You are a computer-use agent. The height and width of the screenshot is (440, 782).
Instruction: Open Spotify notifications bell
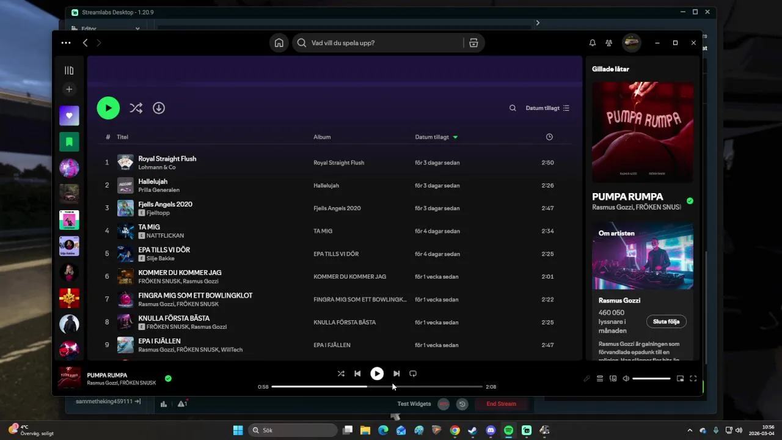click(x=592, y=43)
